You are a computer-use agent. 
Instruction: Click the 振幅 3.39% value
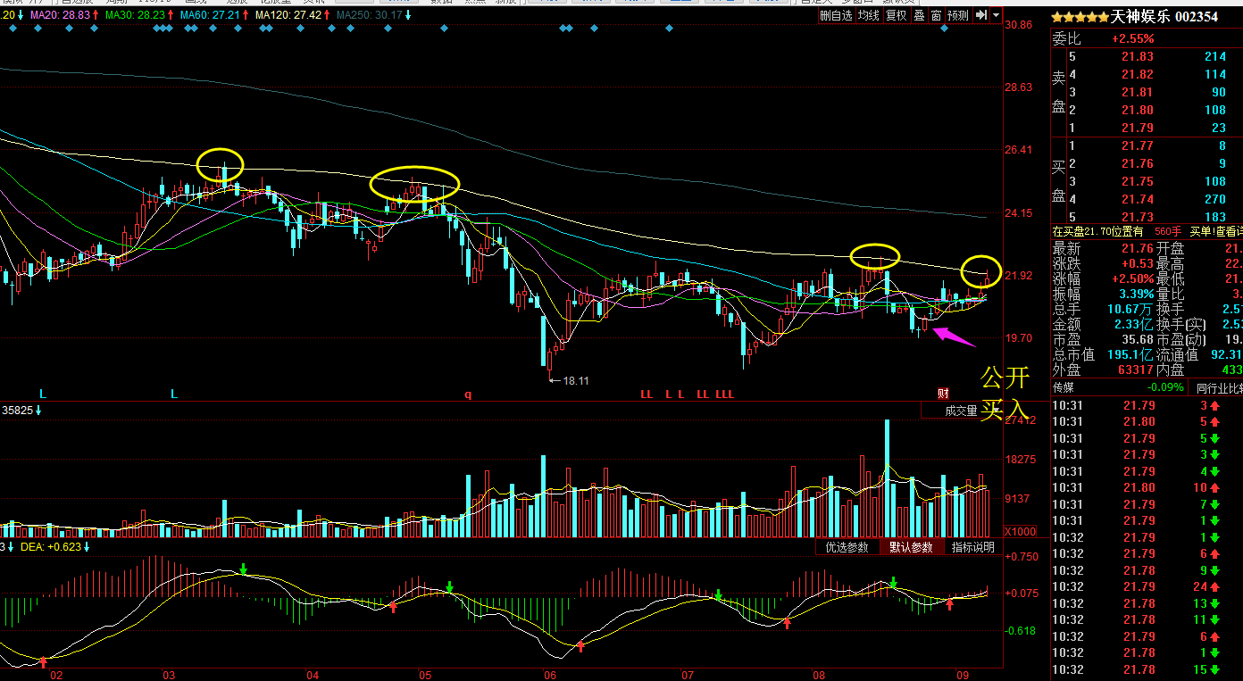click(1135, 294)
